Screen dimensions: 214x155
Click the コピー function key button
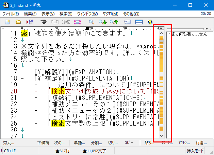[x=129, y=143]
